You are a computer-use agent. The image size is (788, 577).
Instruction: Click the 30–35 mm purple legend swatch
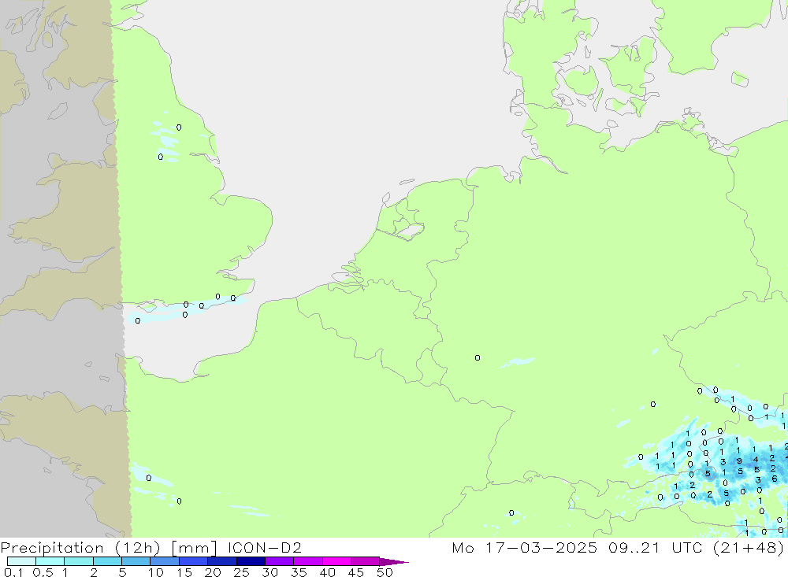coord(279,561)
